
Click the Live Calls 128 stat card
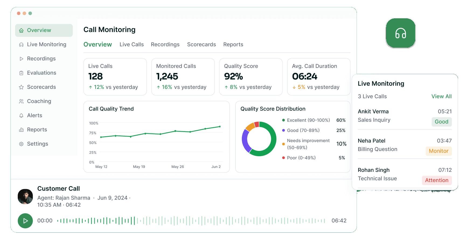click(x=115, y=77)
